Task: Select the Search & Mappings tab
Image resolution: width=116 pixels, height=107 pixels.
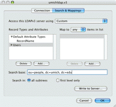Action: 68,10
